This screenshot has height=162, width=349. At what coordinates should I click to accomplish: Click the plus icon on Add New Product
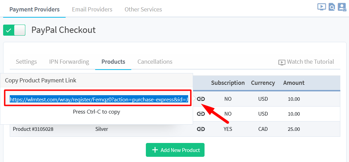[155, 150]
